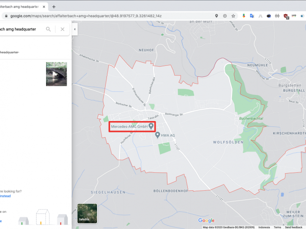Screen dimensions: 306x229
Task: Click the Terms link at map bottom
Action: coord(277,227)
